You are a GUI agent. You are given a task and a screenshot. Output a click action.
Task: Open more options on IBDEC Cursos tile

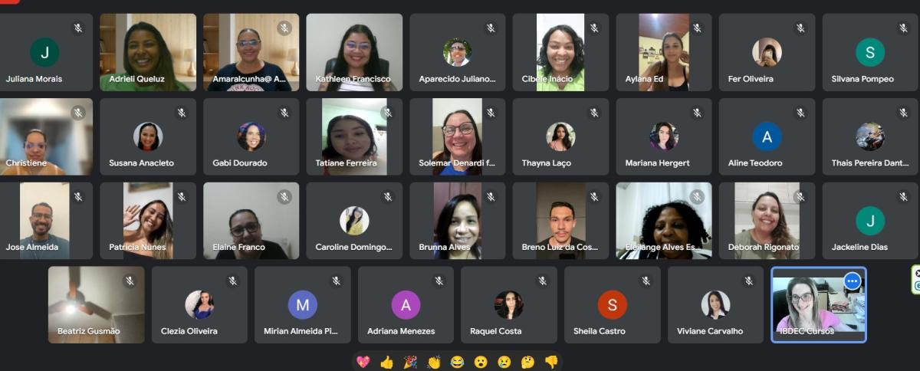click(x=852, y=281)
